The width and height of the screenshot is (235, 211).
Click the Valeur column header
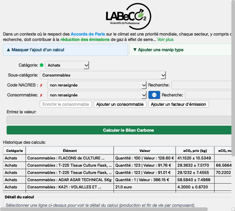(x=145, y=151)
